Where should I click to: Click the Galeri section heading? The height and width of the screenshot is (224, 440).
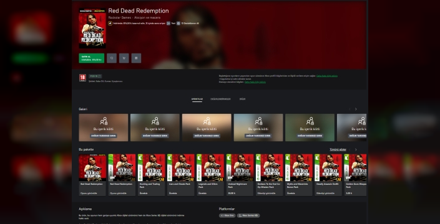(83, 109)
